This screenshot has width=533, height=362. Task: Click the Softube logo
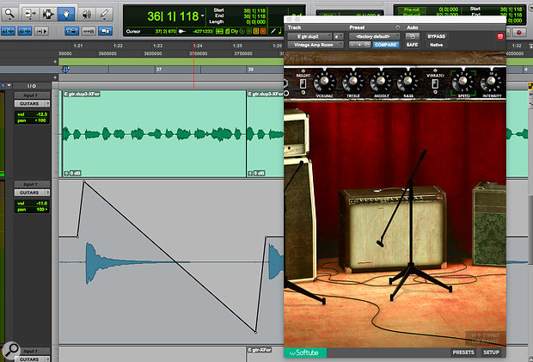click(x=304, y=353)
